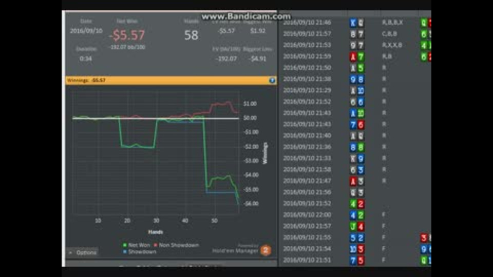Select the 9 8 hole cards at 21:38
Screen dimensions: 493x277
(x=357, y=79)
